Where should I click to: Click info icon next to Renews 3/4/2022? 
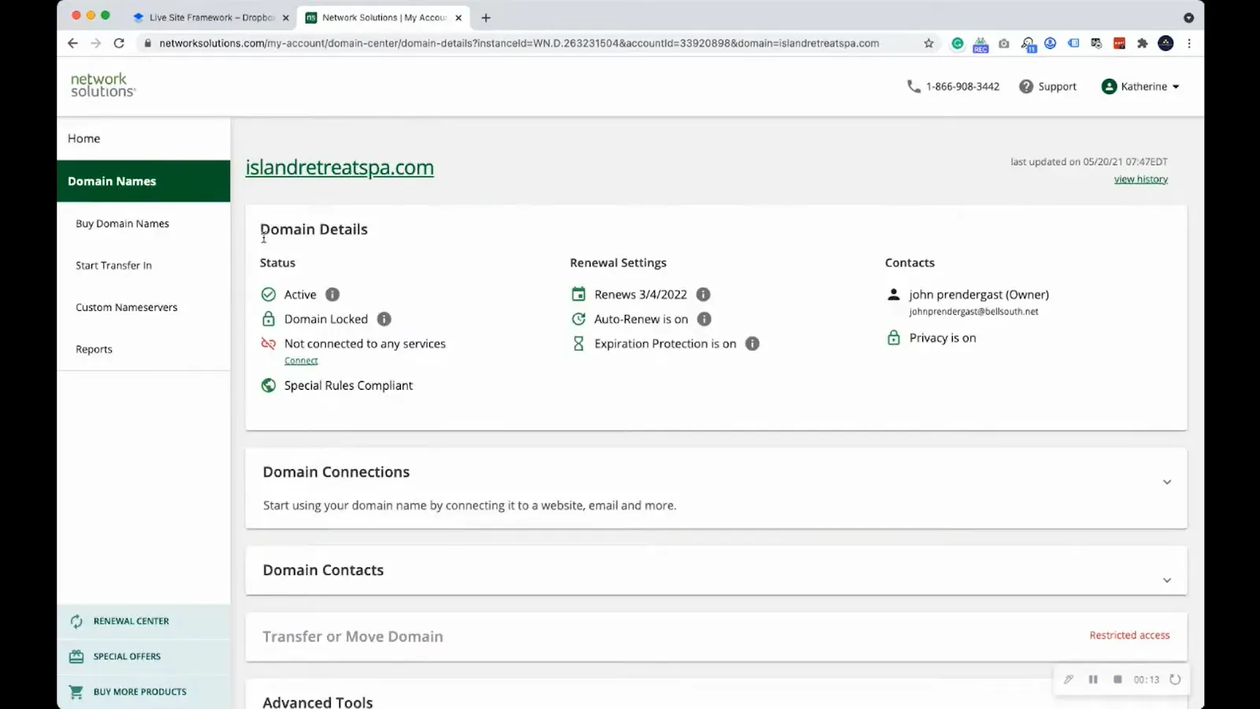(703, 294)
